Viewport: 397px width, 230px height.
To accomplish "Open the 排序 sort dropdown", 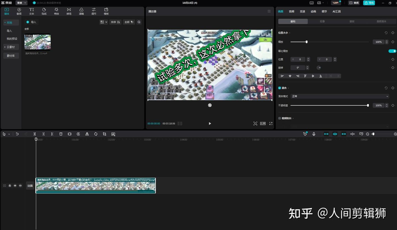I will (x=115, y=22).
